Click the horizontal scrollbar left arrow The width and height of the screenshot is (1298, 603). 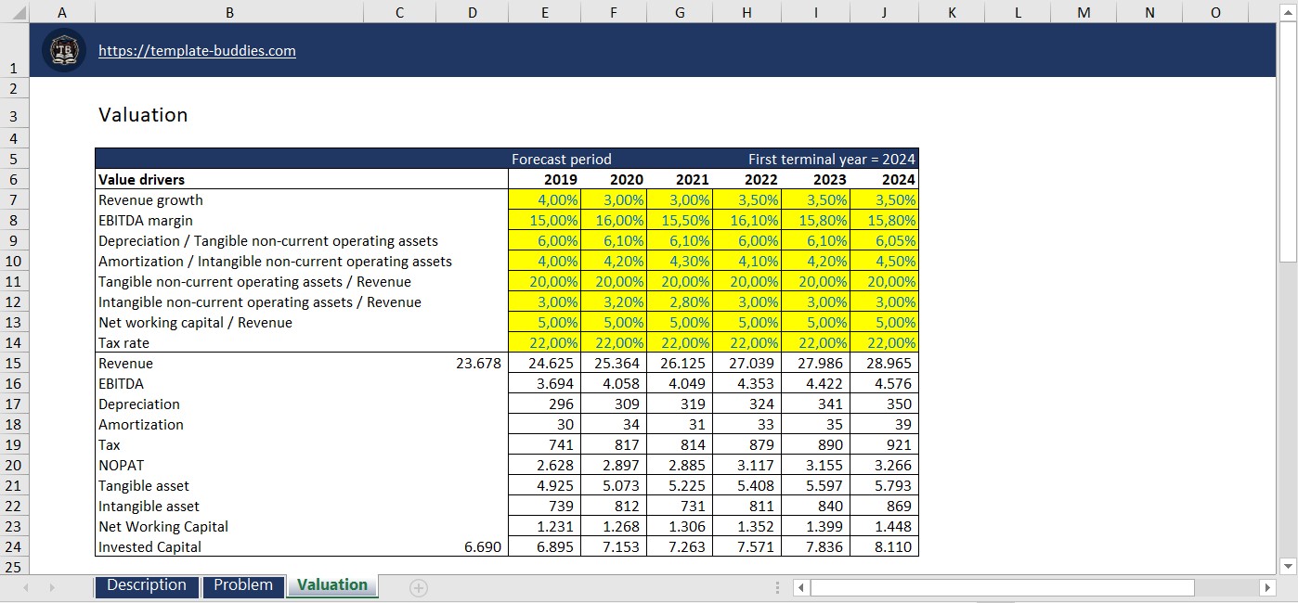[x=799, y=586]
